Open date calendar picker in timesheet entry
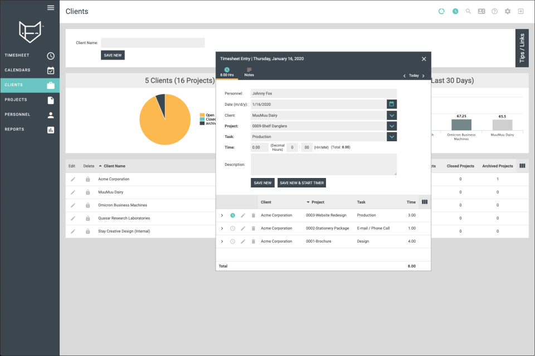535x356 pixels. 392,104
